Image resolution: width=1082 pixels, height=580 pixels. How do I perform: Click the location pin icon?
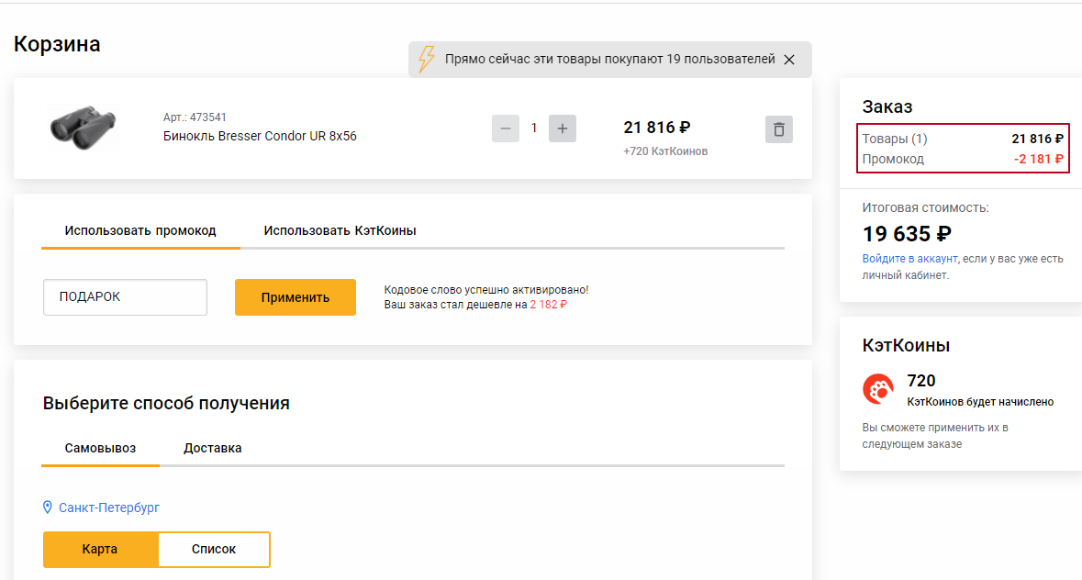pos(48,507)
